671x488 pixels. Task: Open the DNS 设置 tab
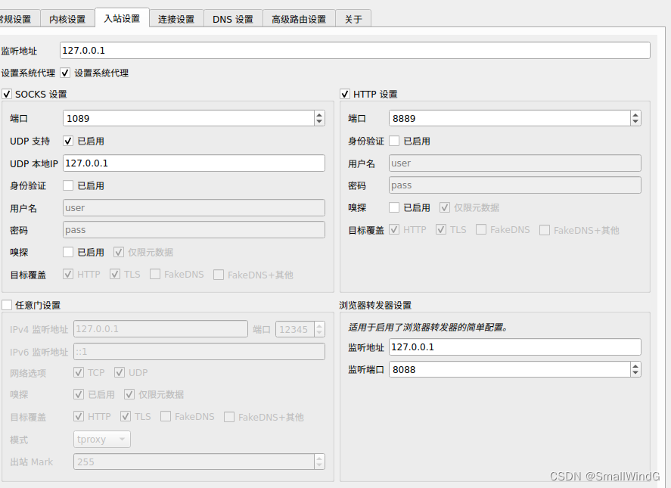coord(233,19)
